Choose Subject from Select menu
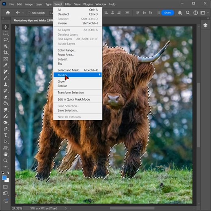211x211 pixels. point(78,59)
